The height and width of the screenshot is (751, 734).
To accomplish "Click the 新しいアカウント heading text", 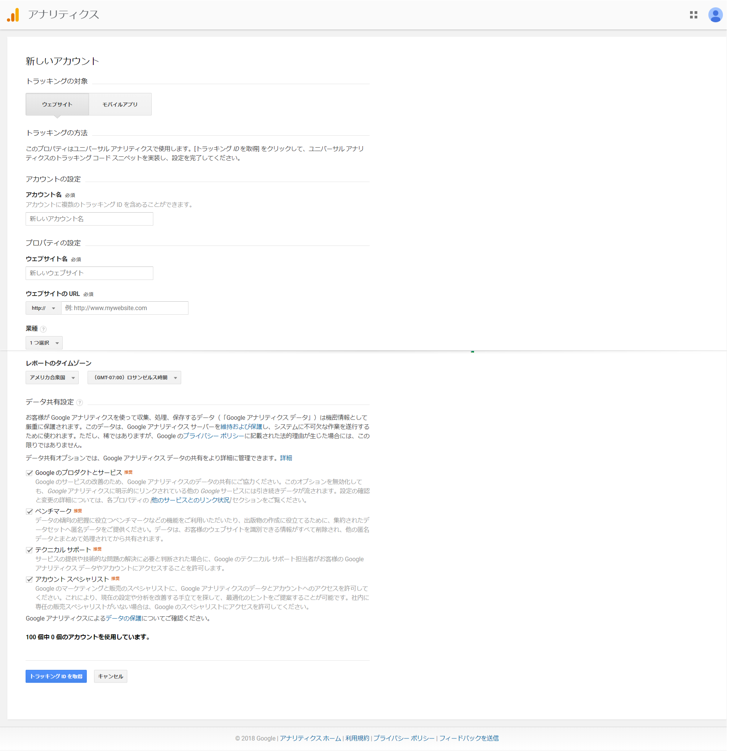I will click(x=62, y=61).
